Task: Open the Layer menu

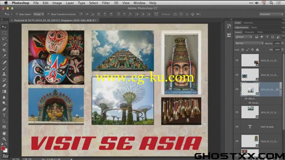Action: click(70, 3)
